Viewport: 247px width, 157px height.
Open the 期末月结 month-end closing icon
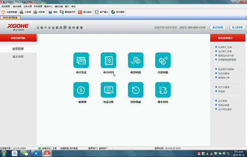[x=163, y=90]
